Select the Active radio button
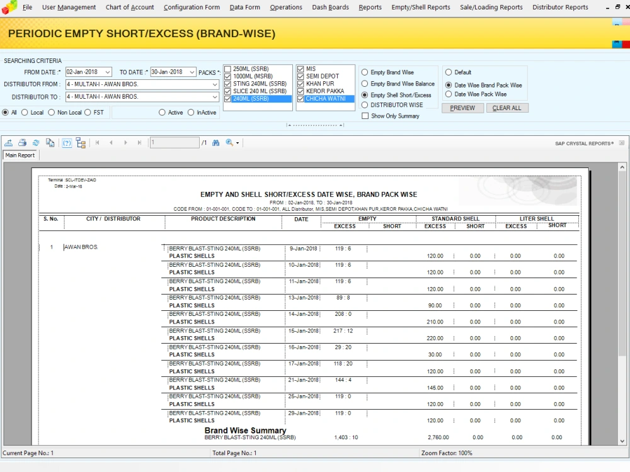The height and width of the screenshot is (472, 630). 162,113
